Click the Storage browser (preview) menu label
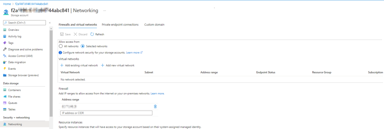 23,75
